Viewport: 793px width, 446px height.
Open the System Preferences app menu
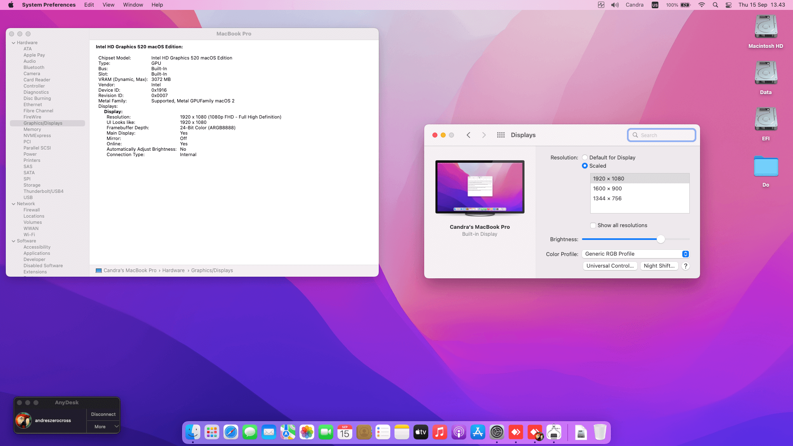click(x=49, y=5)
